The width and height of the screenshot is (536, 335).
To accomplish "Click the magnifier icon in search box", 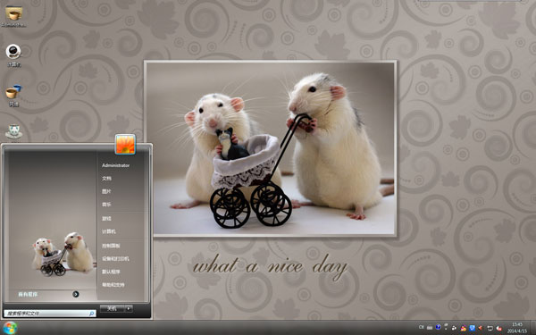I will tap(91, 314).
